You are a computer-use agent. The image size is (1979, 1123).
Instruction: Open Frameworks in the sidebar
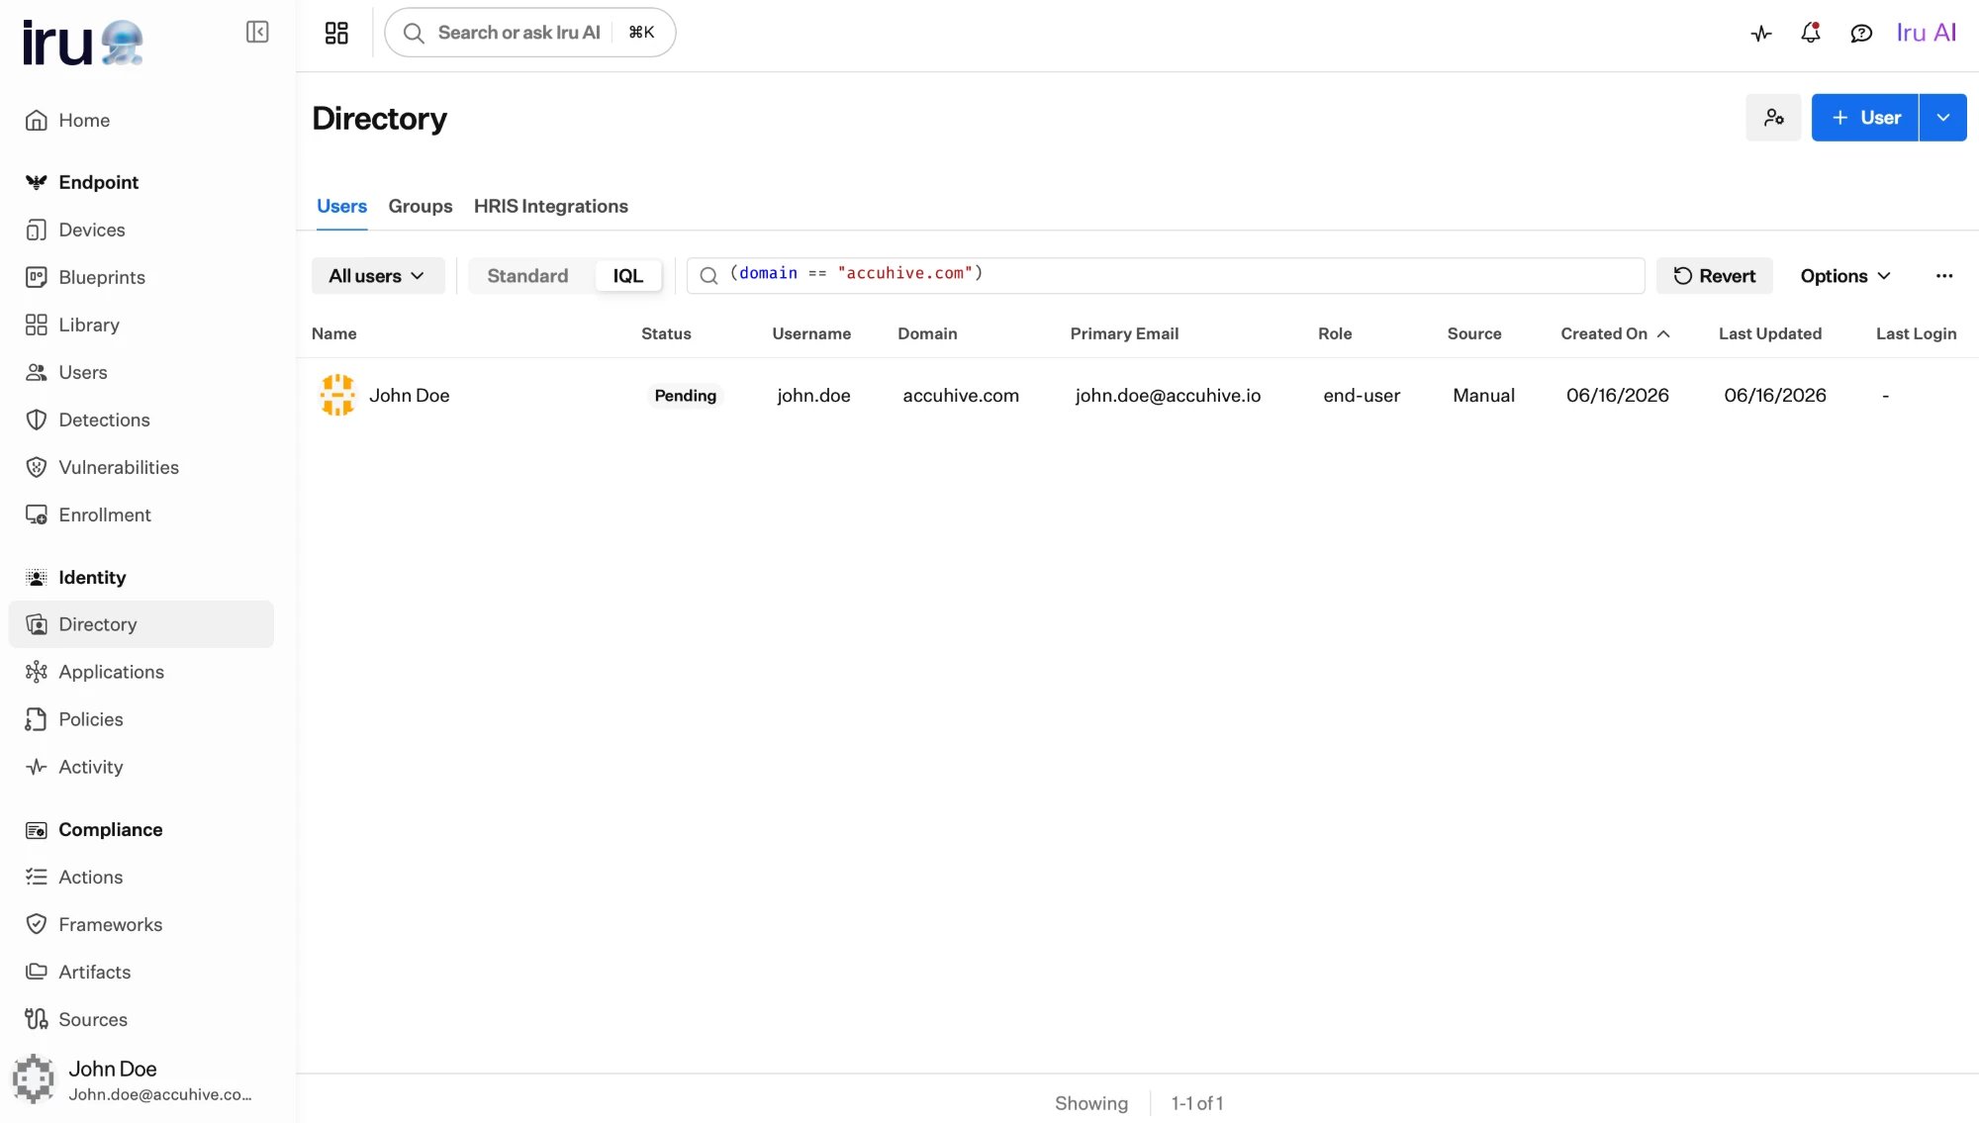coord(141,924)
